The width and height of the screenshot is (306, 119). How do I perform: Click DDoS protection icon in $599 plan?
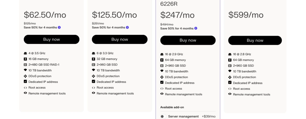[230, 77]
